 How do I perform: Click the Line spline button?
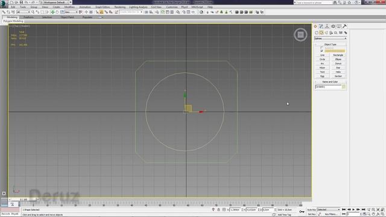click(322, 55)
